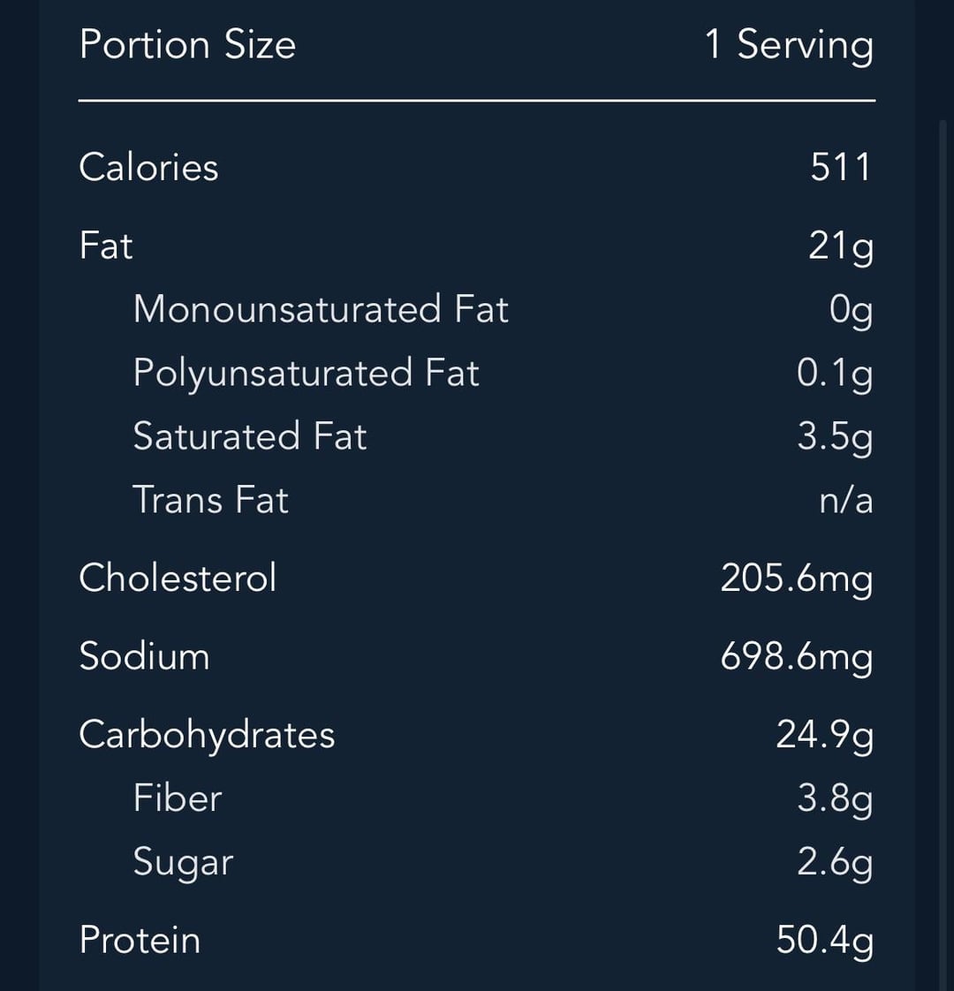954x991 pixels.
Task: Select the 21g fat value
Action: pyautogui.click(x=841, y=246)
